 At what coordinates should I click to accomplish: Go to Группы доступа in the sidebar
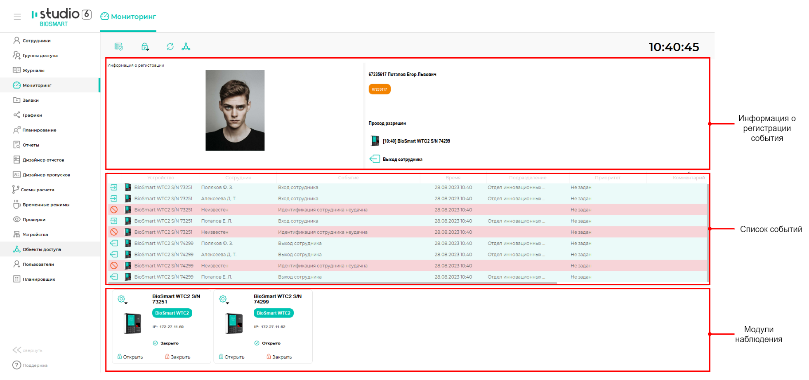pos(50,55)
